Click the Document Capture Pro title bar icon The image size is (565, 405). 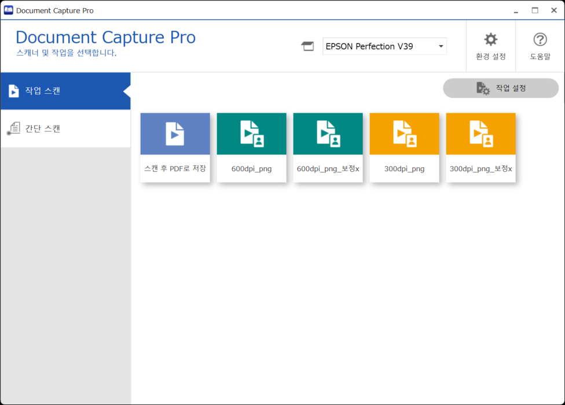tap(8, 9)
